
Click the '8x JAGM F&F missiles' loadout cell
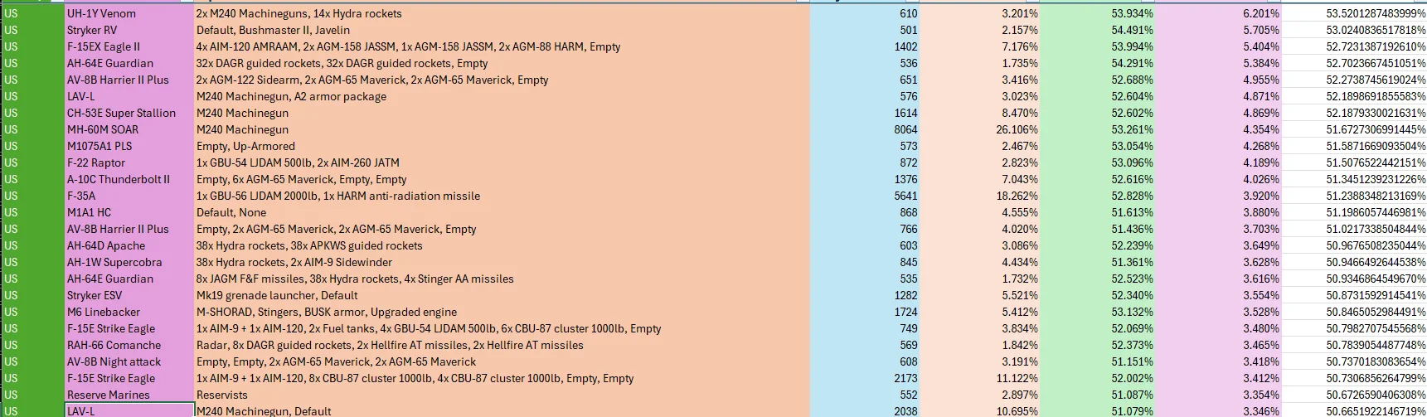502,279
